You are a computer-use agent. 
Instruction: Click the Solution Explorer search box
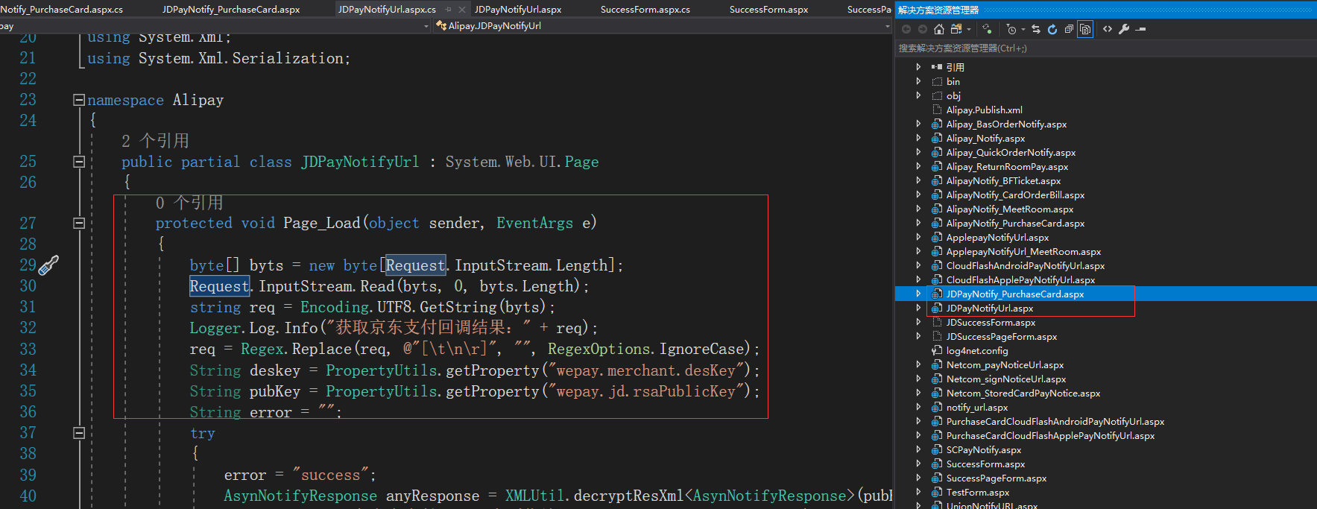pos(1105,48)
